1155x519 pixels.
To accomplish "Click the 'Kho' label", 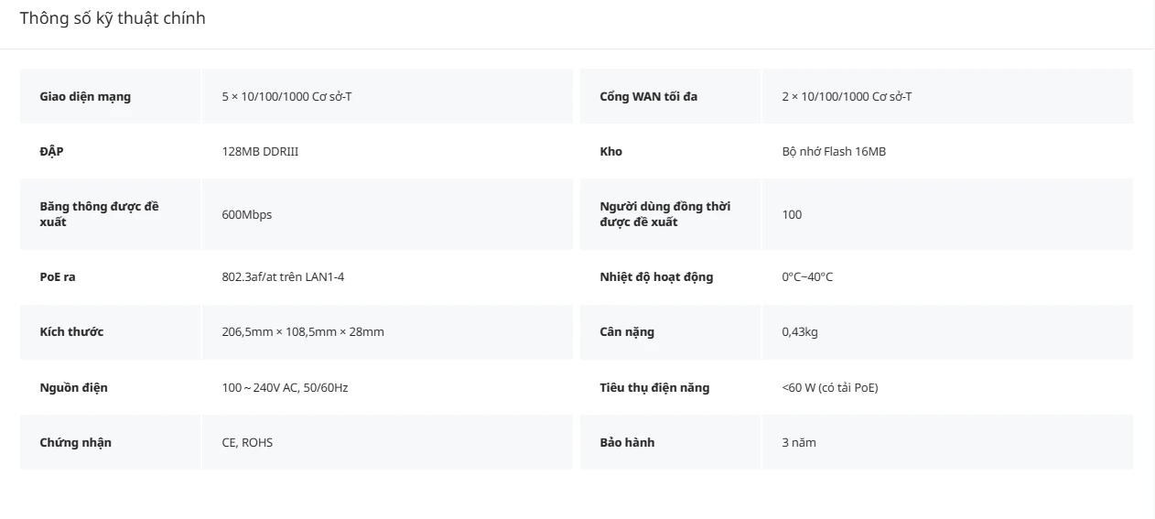I will click(610, 151).
